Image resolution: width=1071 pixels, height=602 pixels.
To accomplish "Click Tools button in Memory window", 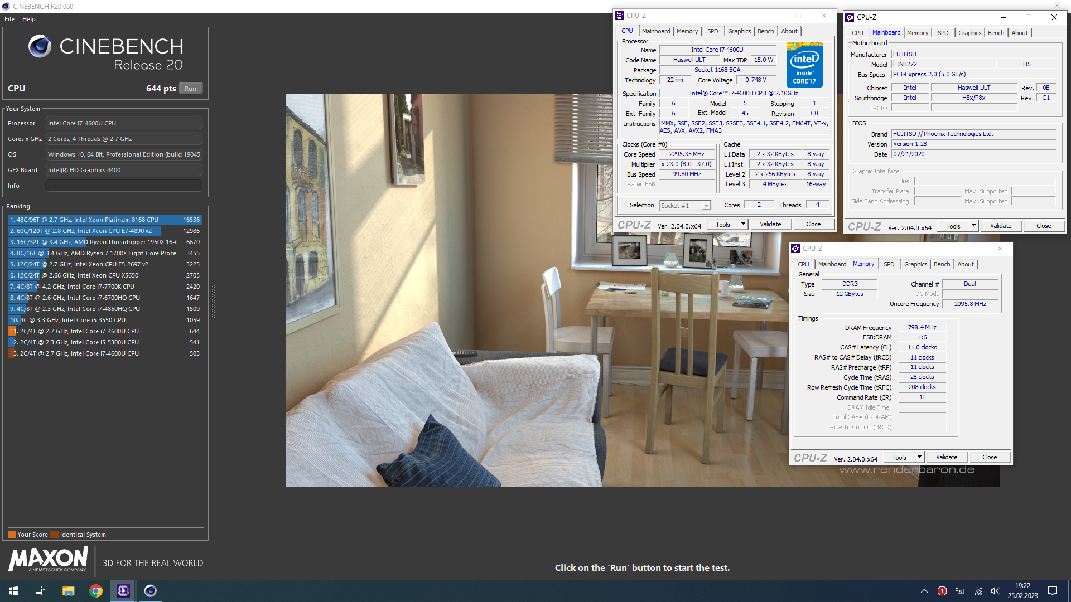I will click(x=899, y=458).
